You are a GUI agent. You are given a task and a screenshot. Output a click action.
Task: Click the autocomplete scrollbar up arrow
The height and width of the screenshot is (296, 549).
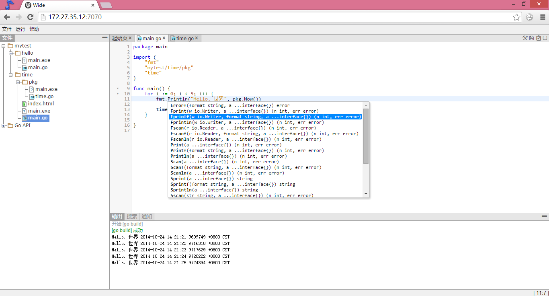366,105
